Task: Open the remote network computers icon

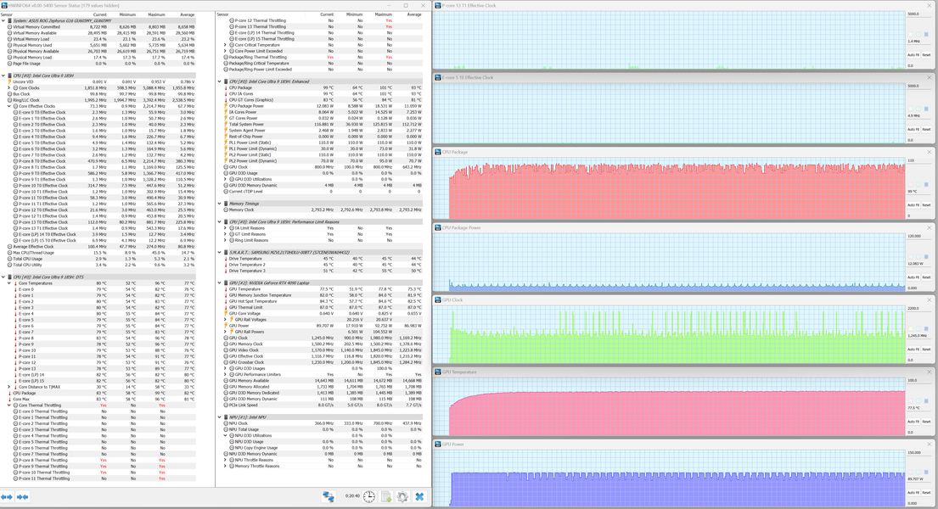Action: [329, 496]
